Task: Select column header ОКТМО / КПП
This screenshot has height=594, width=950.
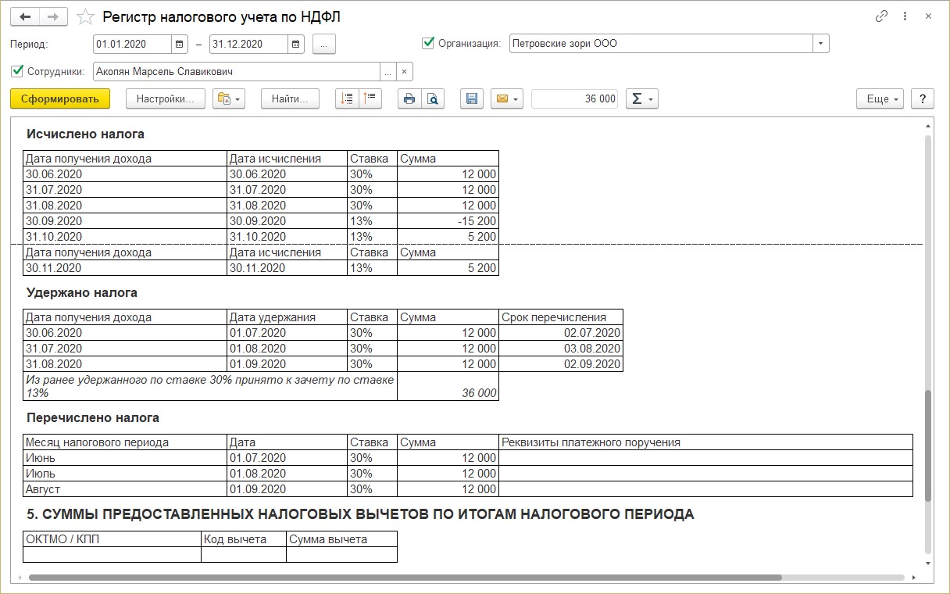Action: 112,539
